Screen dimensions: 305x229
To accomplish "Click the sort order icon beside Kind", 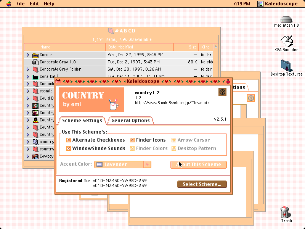I will click(x=216, y=47).
